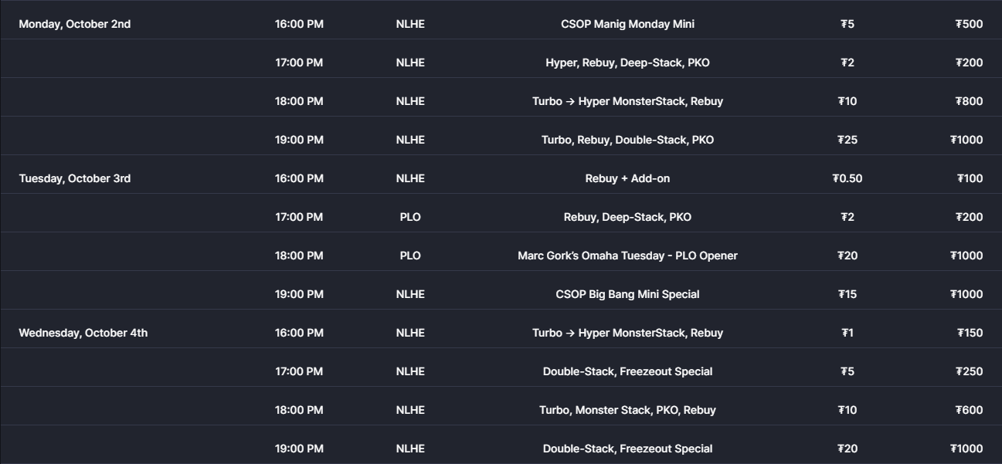Choose the Tuesday Rebuy + Add-on tournament
The width and height of the screenshot is (1002, 464).
pyautogui.click(x=627, y=178)
